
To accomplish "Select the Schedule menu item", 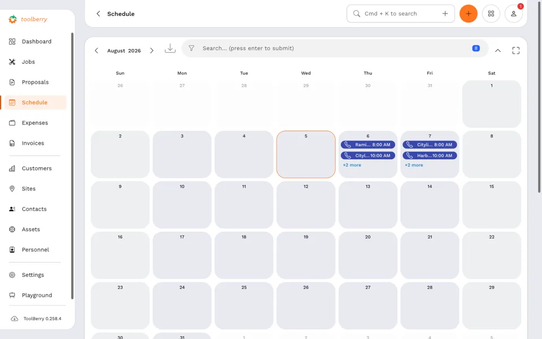I will [34, 103].
